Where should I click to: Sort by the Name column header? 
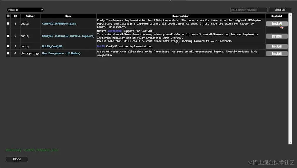coord(69,16)
